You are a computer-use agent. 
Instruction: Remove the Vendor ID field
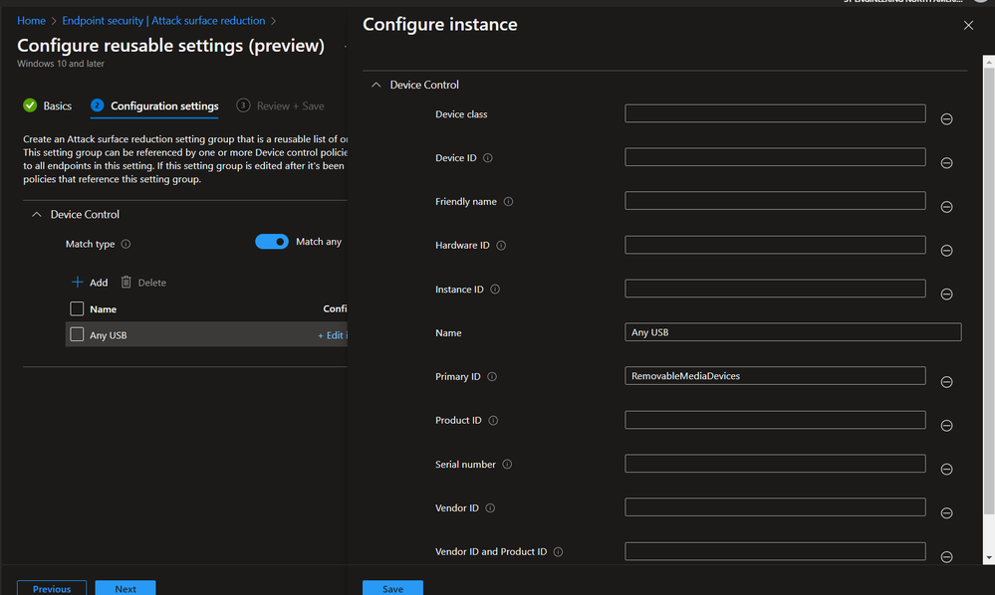pyautogui.click(x=946, y=512)
